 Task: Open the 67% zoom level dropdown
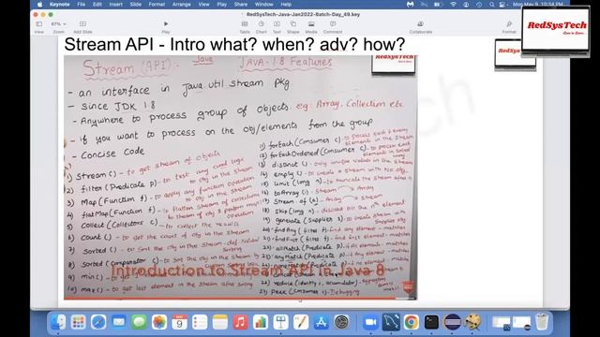coord(58,24)
